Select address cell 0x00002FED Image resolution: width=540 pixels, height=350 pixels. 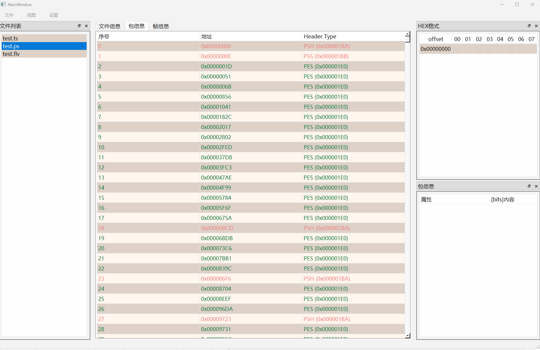[251, 147]
